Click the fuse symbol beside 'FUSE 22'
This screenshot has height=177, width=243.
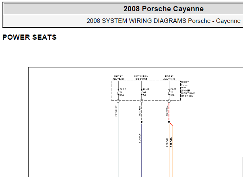(x=169, y=92)
